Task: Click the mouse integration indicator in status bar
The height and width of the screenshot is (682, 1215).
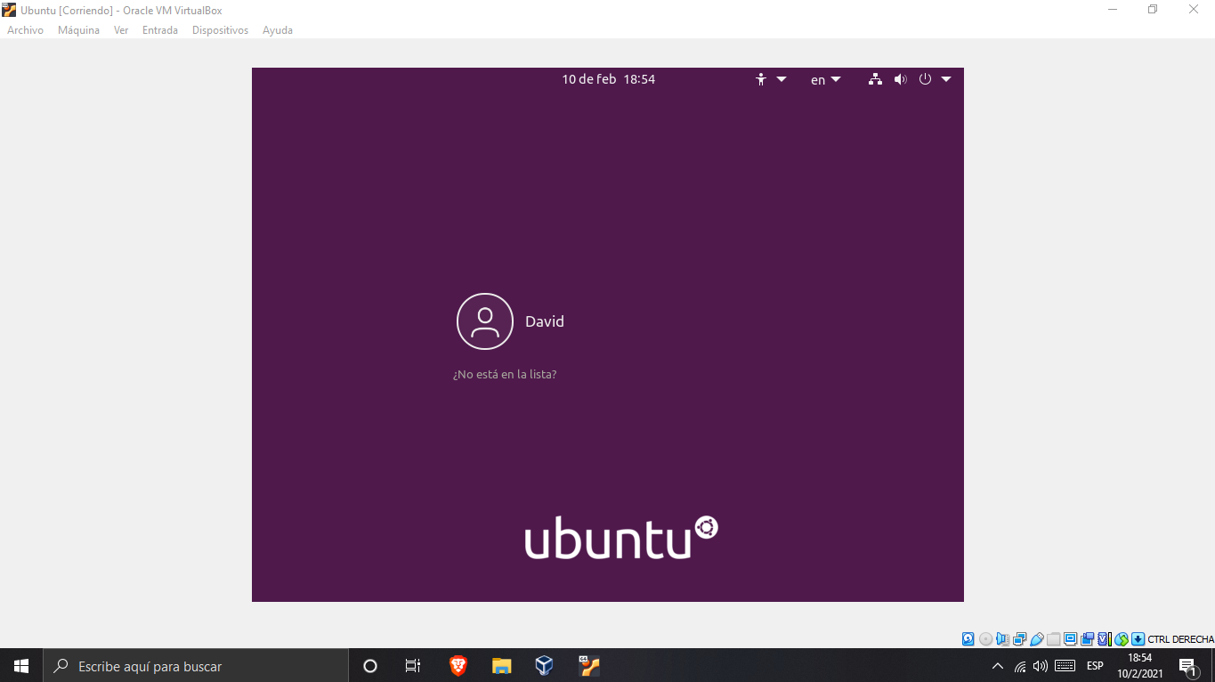Action: tap(1122, 639)
